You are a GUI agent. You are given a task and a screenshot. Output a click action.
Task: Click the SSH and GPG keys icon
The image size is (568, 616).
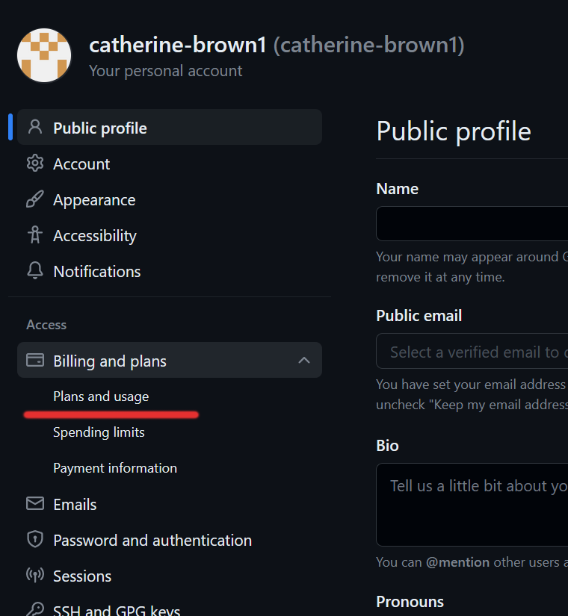click(34, 611)
